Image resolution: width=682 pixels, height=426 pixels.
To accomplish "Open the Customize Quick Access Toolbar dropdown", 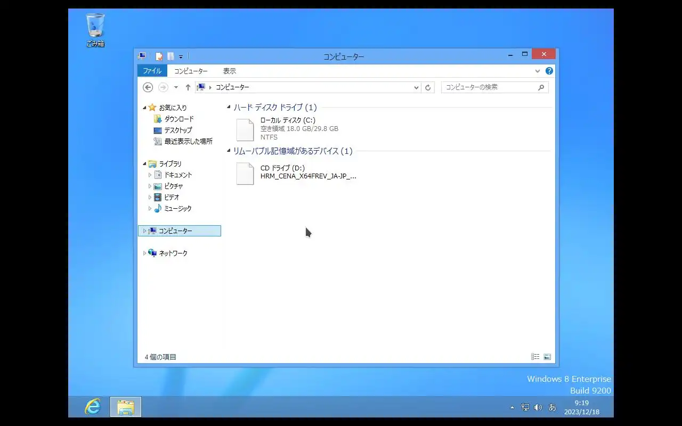I will 181,56.
